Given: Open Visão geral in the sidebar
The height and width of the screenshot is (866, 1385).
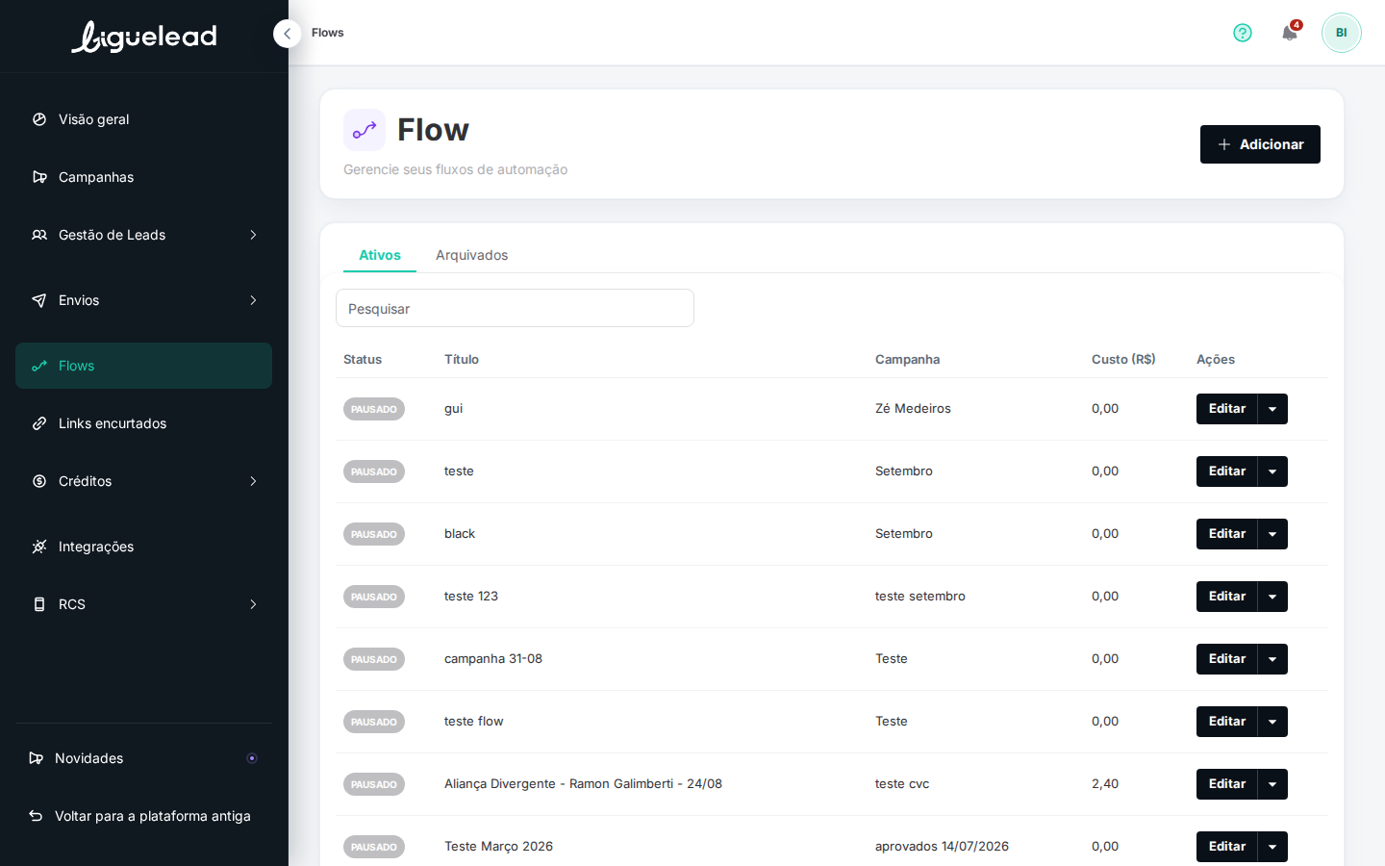Looking at the screenshot, I should [143, 119].
